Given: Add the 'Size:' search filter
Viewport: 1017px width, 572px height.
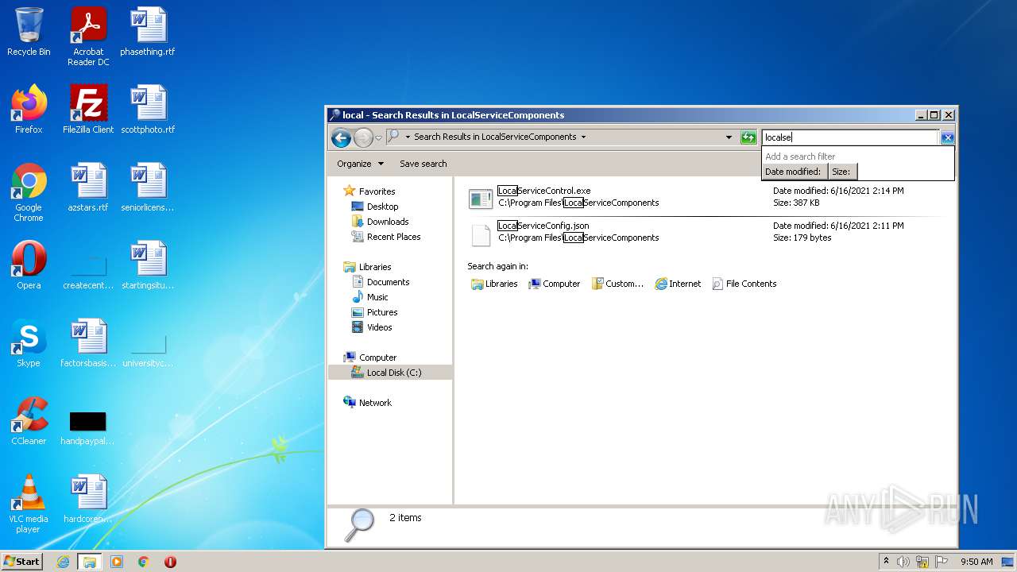Looking at the screenshot, I should click(841, 172).
